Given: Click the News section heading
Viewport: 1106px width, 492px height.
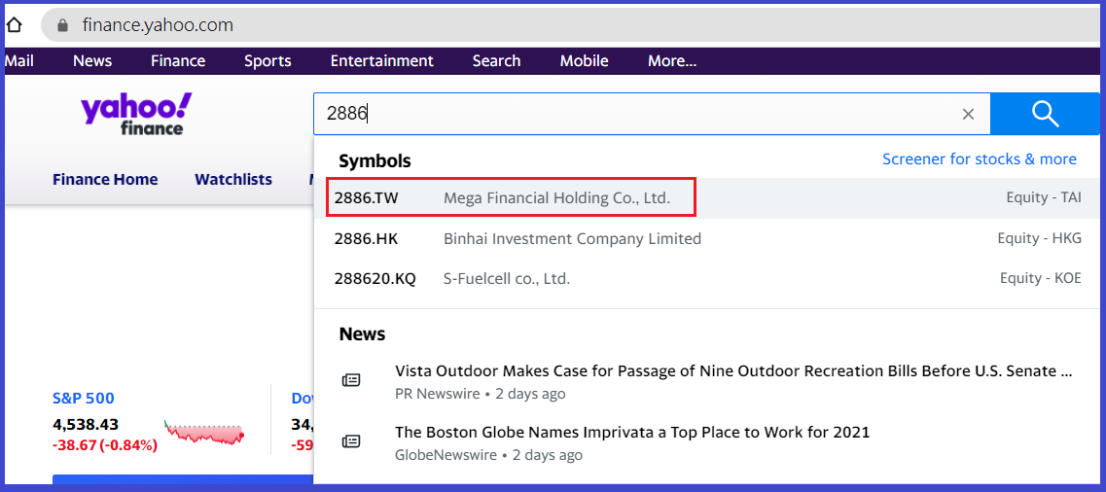Looking at the screenshot, I should click(x=362, y=334).
